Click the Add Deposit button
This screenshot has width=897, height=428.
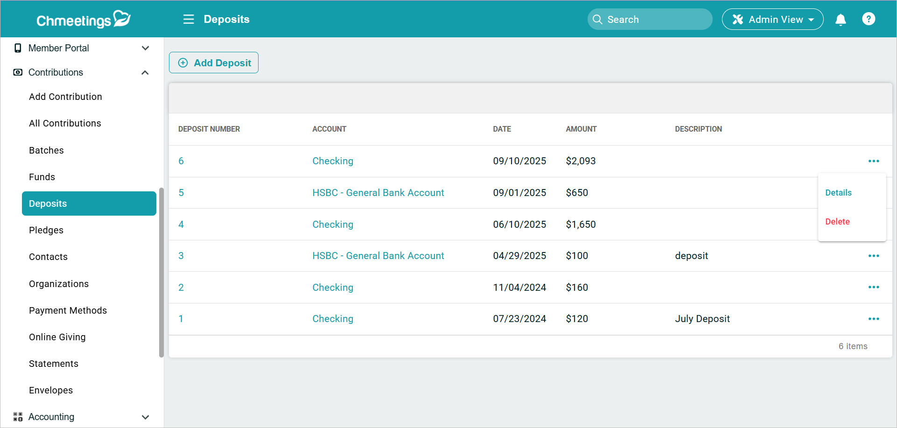[214, 63]
